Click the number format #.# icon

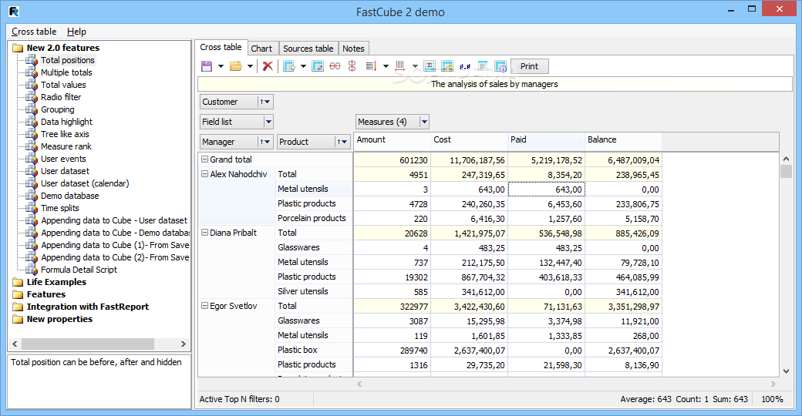tap(465, 66)
